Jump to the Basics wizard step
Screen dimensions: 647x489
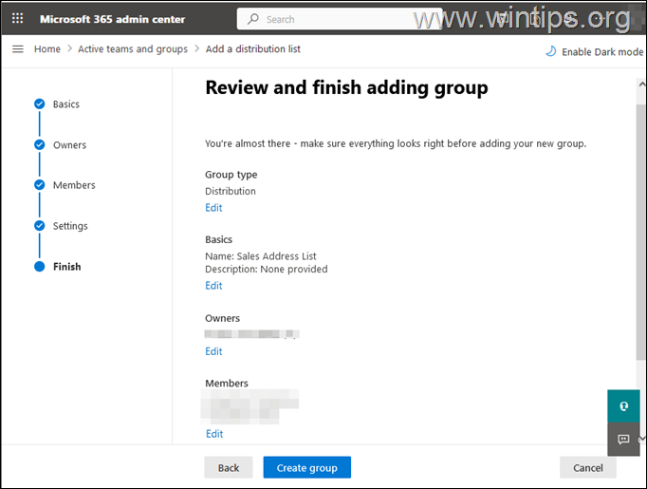66,104
